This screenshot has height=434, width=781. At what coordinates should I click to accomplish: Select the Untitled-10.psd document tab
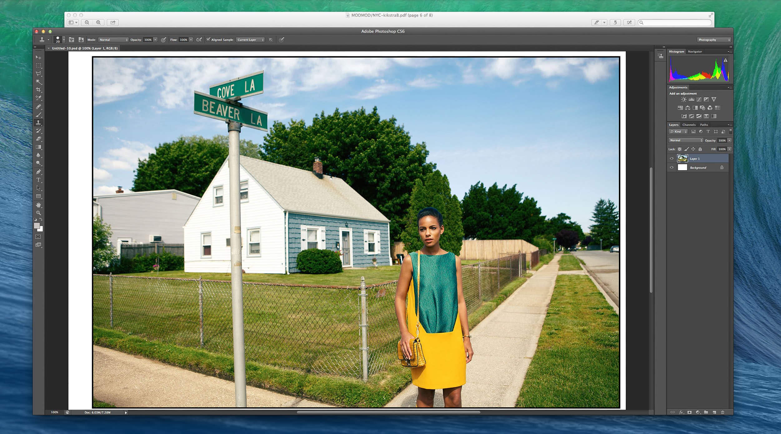click(85, 48)
